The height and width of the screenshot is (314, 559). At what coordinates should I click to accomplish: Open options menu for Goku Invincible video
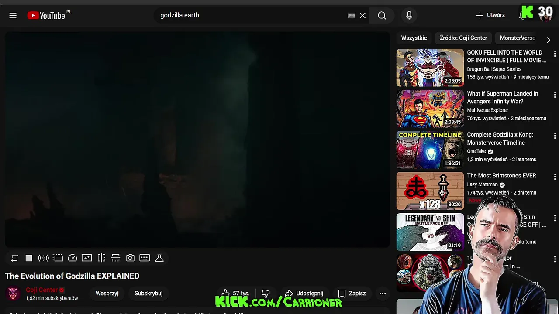click(555, 54)
